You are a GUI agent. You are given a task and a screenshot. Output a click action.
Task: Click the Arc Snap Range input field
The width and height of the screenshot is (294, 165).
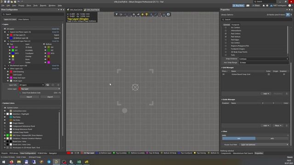(264, 63)
